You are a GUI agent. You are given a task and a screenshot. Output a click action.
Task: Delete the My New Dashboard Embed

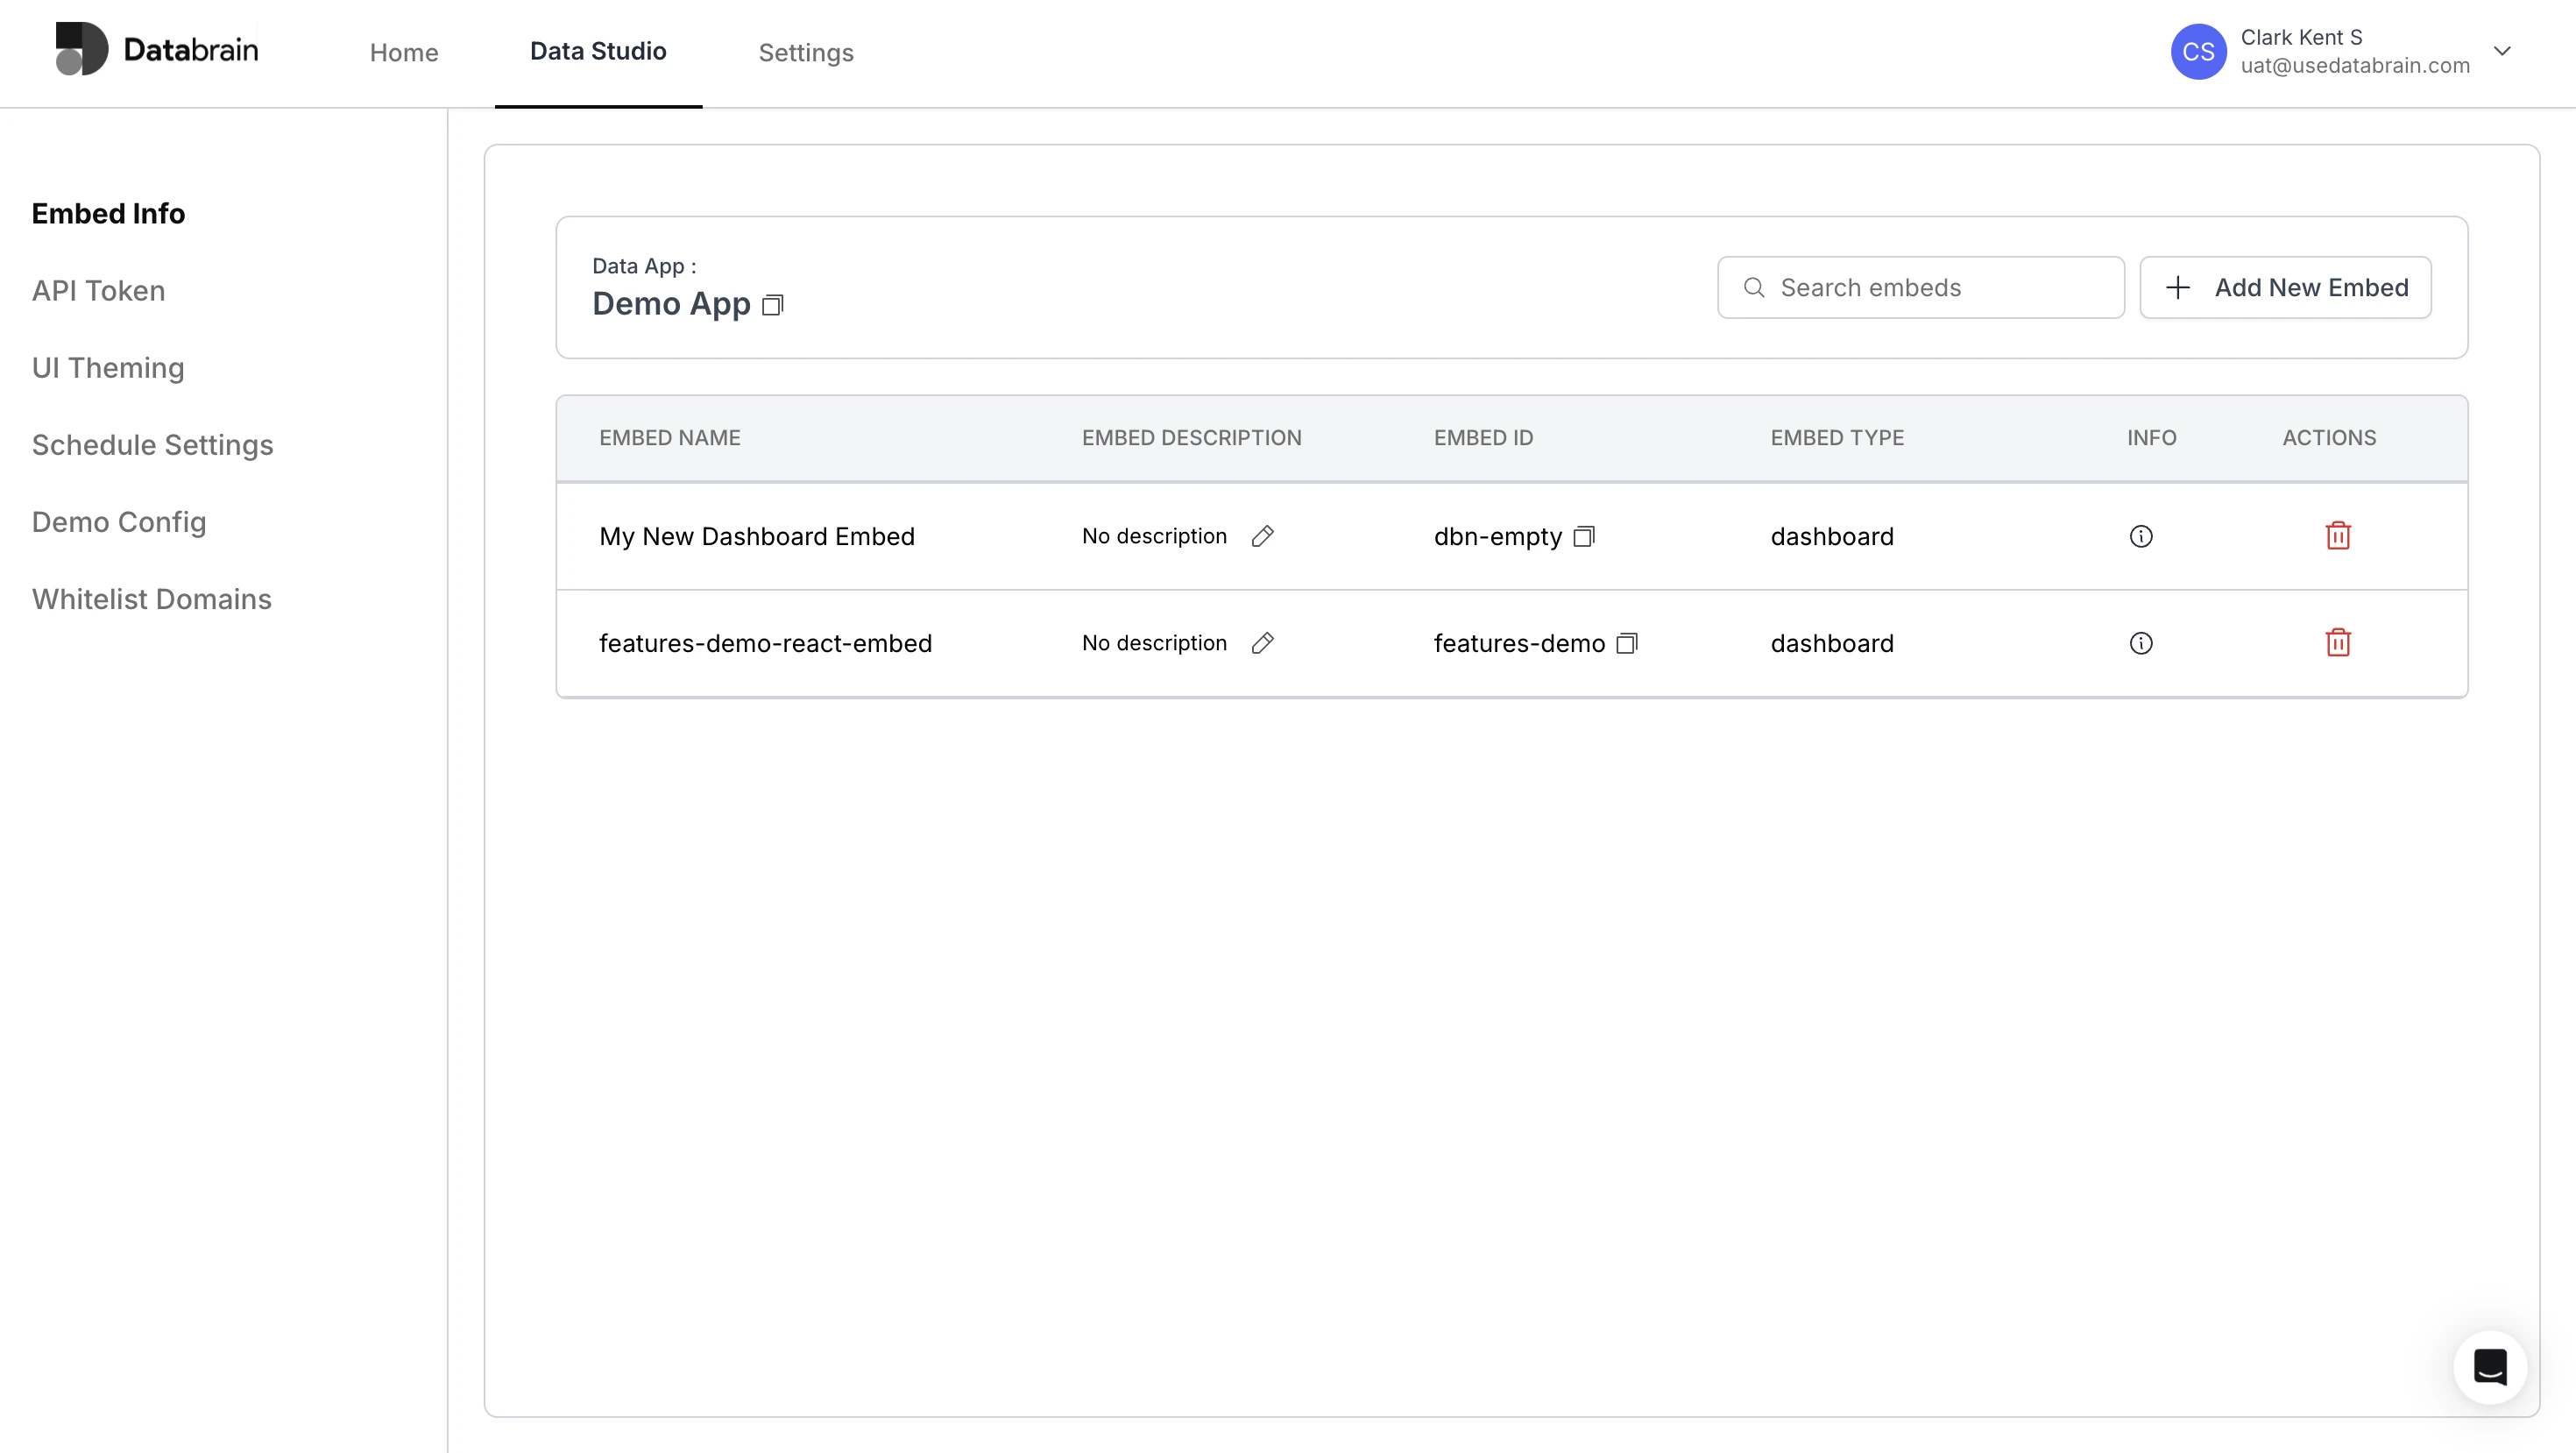[x=2337, y=536]
